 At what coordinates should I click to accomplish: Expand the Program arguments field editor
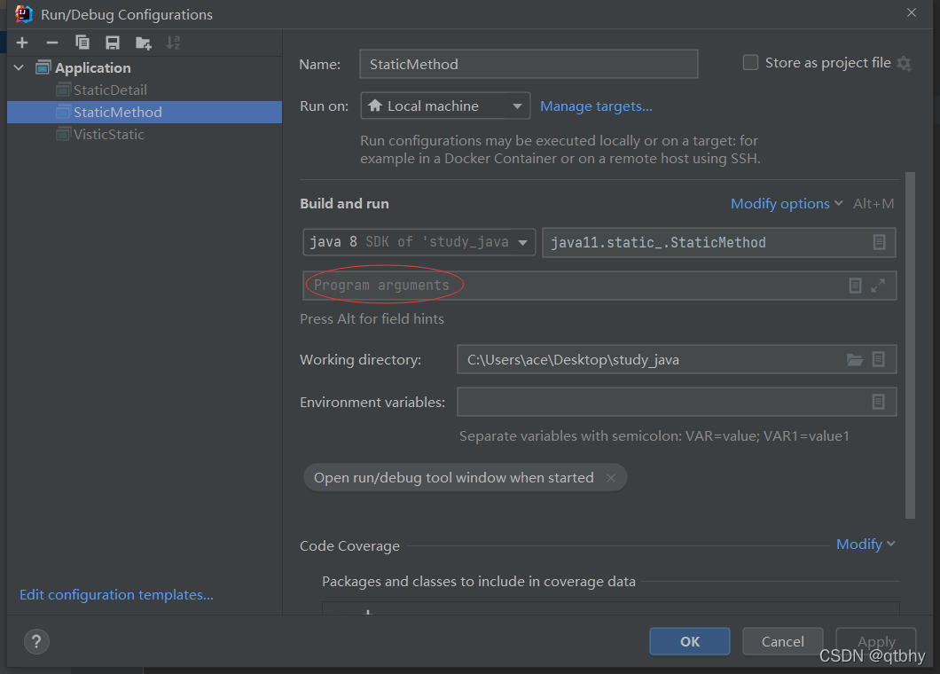(x=878, y=286)
